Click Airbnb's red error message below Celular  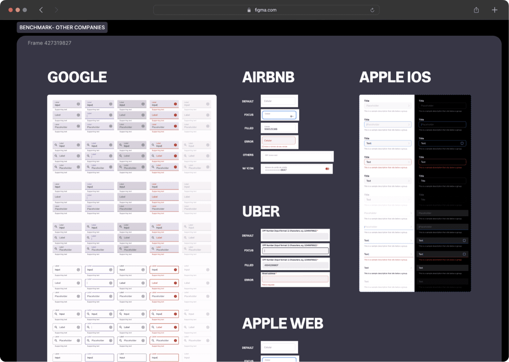pos(275,146)
